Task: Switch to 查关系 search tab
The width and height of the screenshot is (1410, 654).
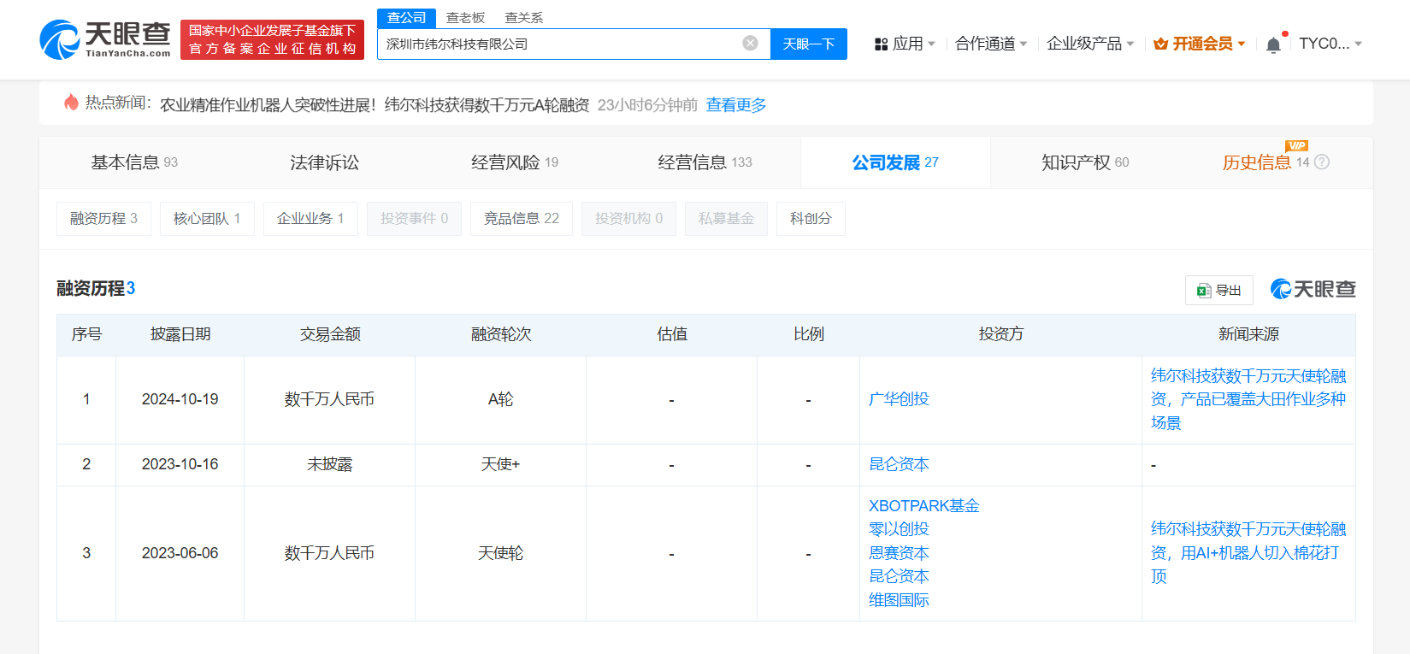Action: pyautogui.click(x=523, y=18)
